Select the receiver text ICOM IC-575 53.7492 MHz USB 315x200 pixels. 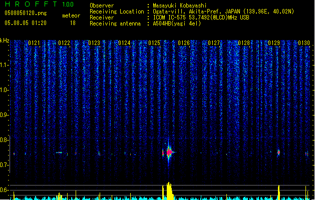(x=201, y=17)
